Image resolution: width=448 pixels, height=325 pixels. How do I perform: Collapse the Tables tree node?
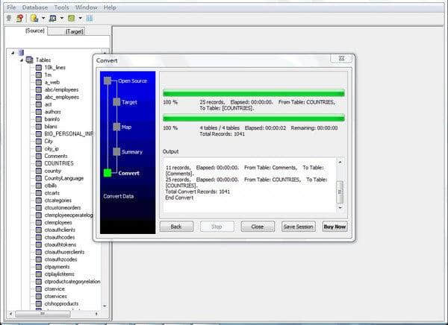pyautogui.click(x=21, y=60)
